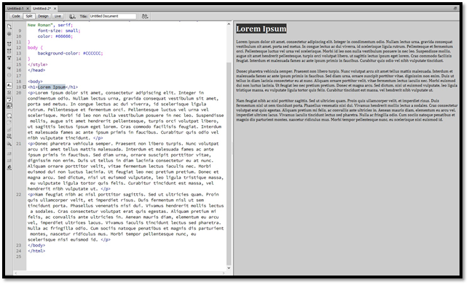Toggle Live view mode
Image resolution: width=469 pixels, height=285 pixels.
tap(58, 16)
